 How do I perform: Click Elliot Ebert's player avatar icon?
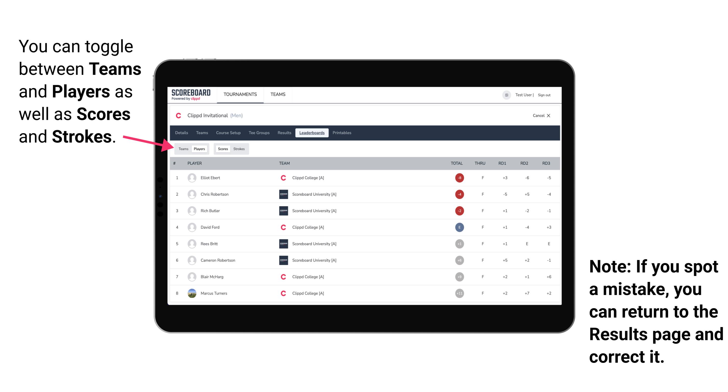click(x=191, y=178)
